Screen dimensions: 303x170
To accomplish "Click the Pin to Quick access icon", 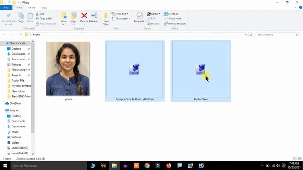I will point(9,16).
